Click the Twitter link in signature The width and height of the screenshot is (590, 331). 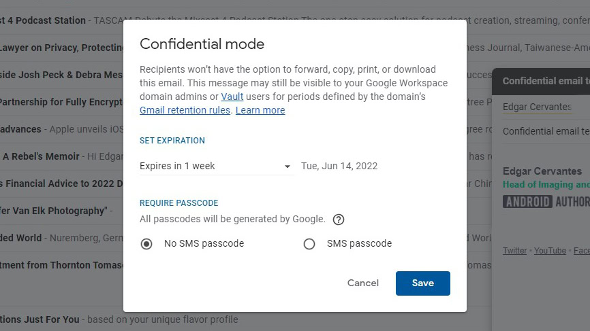coord(514,251)
